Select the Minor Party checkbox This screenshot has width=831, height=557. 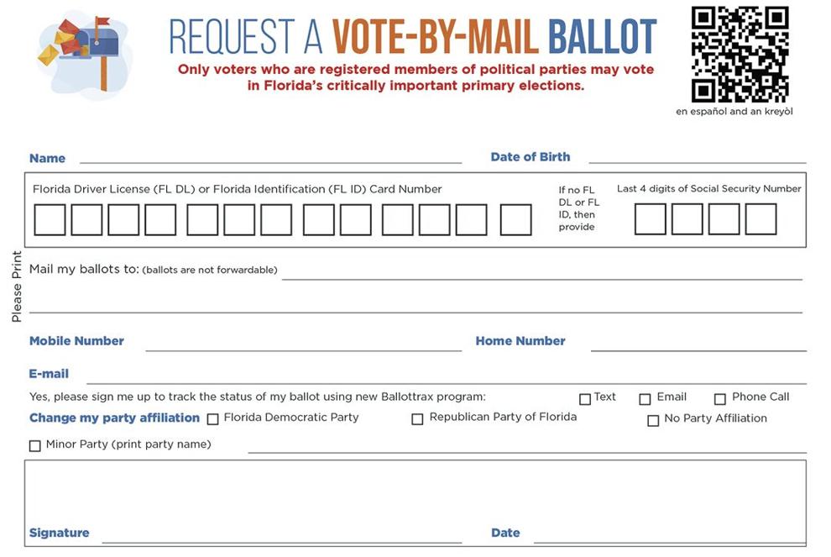(x=35, y=445)
